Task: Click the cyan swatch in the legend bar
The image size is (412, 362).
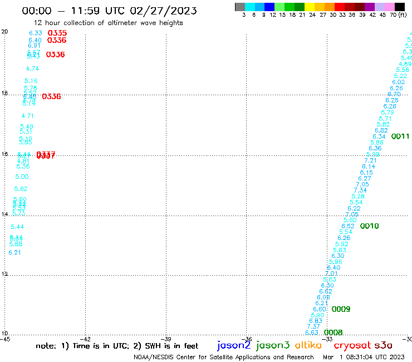Action: 250,7
